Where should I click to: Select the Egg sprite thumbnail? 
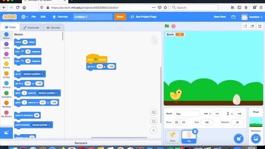189,137
